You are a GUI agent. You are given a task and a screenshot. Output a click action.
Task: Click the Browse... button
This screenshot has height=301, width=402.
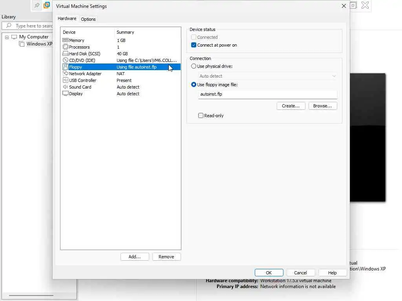coord(323,106)
